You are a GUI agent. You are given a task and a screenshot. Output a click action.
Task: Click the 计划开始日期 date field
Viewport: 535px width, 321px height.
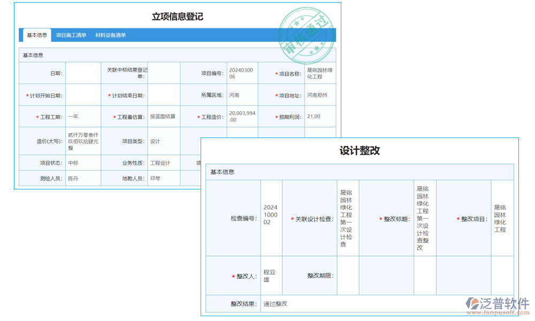point(85,94)
